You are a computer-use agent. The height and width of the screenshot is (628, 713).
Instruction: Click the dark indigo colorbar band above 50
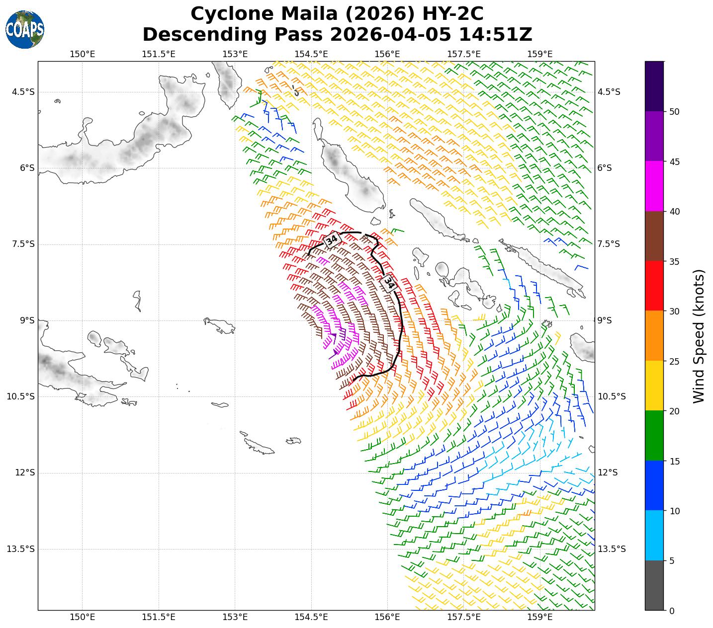(x=654, y=86)
